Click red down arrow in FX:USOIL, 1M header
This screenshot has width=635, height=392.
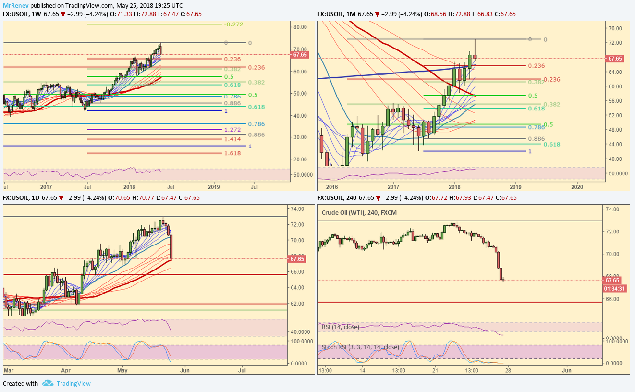click(378, 14)
